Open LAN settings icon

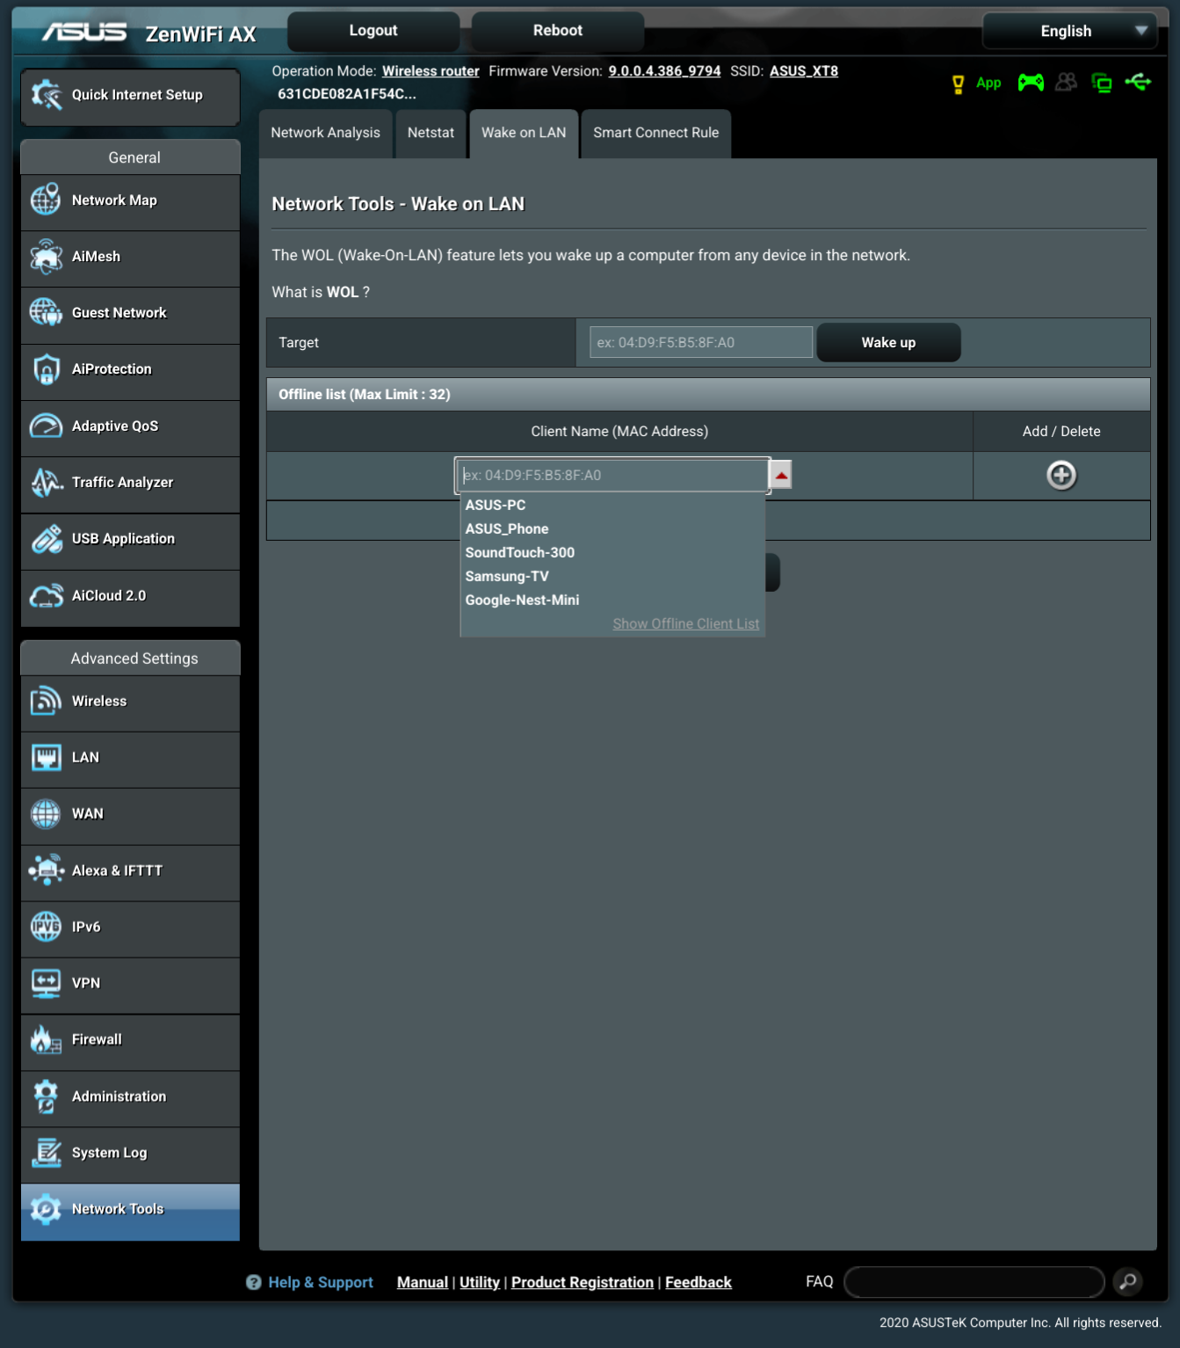46,757
